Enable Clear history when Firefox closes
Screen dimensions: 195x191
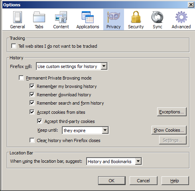(x=32, y=140)
